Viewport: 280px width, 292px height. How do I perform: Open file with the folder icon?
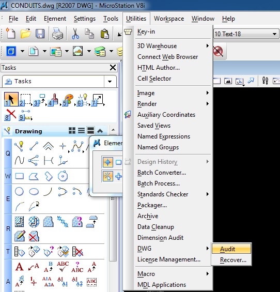[x=25, y=34]
